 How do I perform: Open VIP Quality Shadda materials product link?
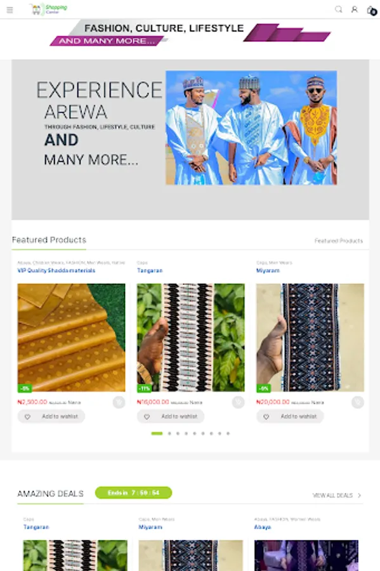point(56,270)
